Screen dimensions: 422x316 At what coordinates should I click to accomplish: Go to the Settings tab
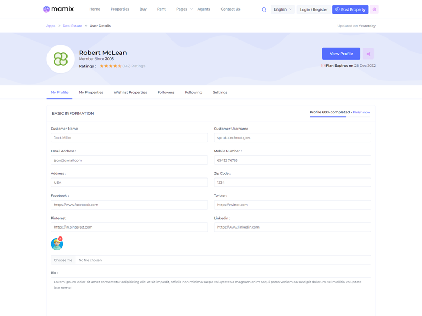pyautogui.click(x=220, y=92)
